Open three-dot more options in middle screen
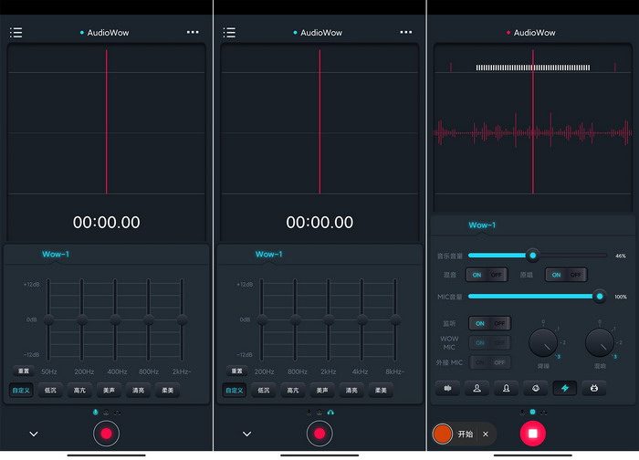639x460 pixels. (x=405, y=32)
